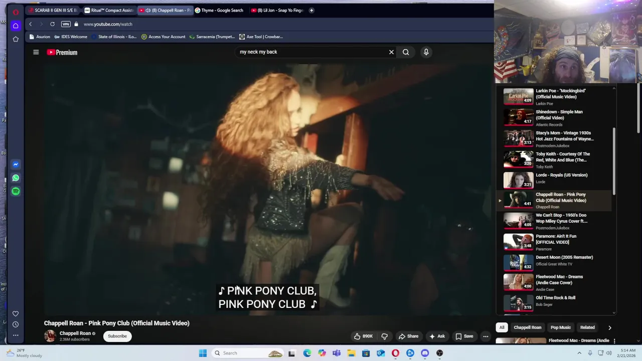Share the Pink Pony Club video
The height and width of the screenshot is (361, 642).
pos(408,336)
